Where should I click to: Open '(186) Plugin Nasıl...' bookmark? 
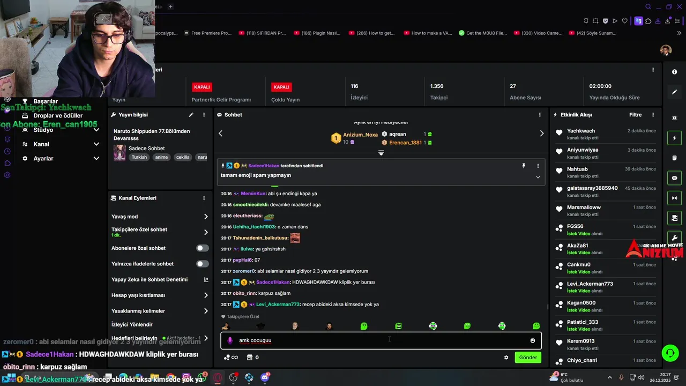317,33
